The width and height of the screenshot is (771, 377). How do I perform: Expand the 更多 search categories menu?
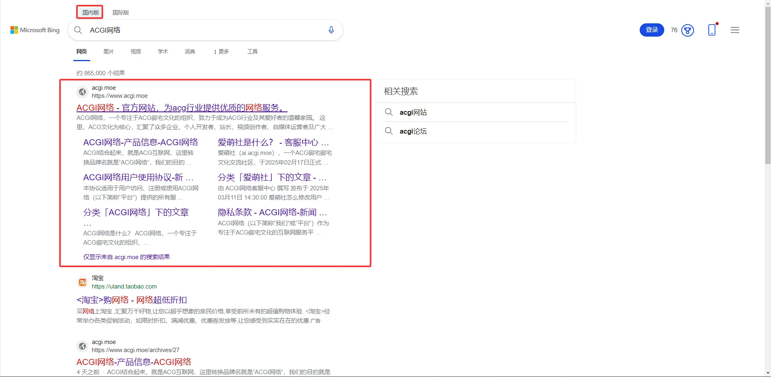pyautogui.click(x=221, y=52)
